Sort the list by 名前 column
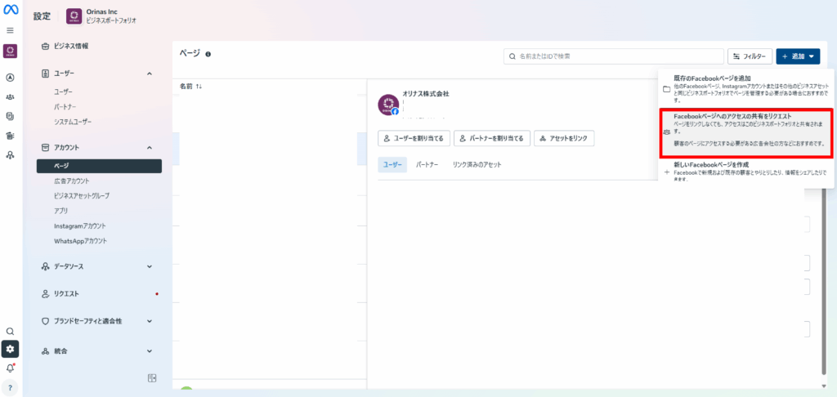Screen dimensions: 837x397 point(190,86)
